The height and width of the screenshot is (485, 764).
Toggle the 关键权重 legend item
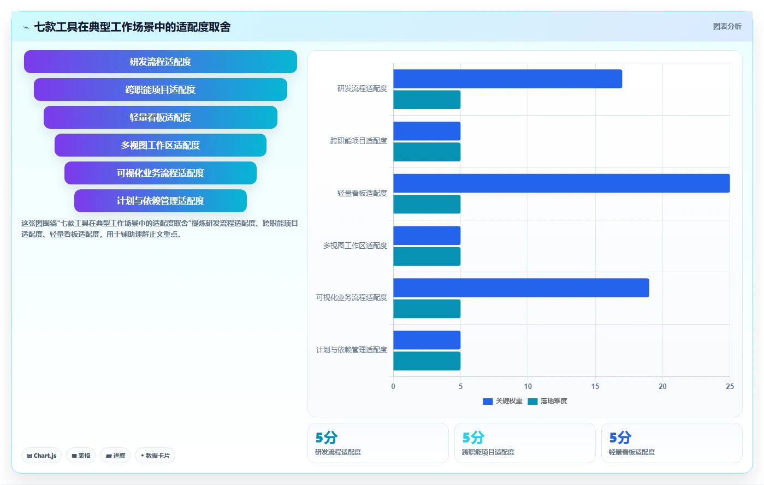502,401
